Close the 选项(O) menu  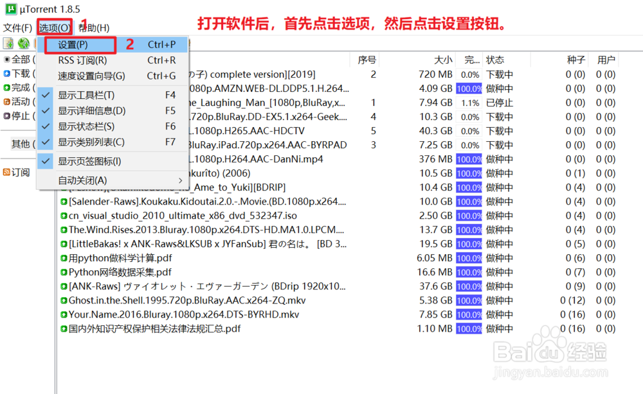(x=55, y=28)
